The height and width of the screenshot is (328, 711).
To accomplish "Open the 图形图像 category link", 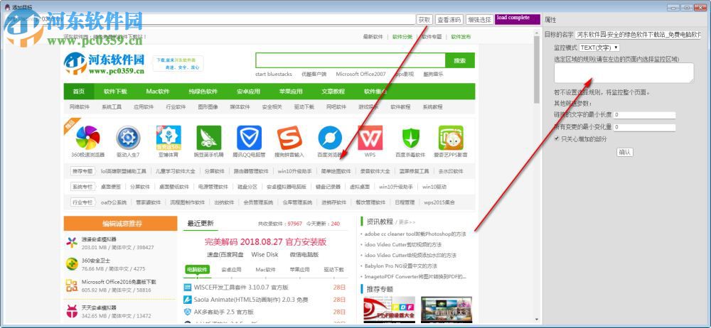I will (x=208, y=107).
